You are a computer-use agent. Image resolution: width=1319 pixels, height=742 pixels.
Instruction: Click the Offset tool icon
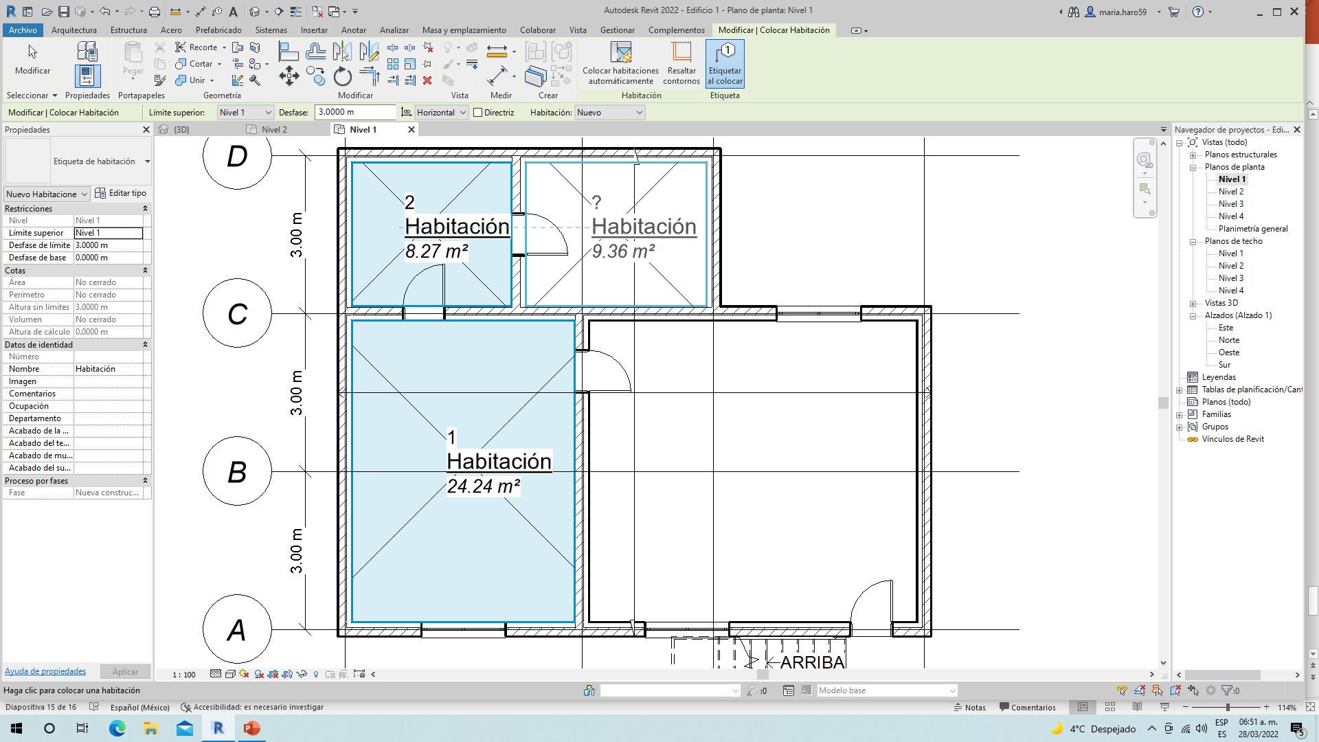pos(315,52)
